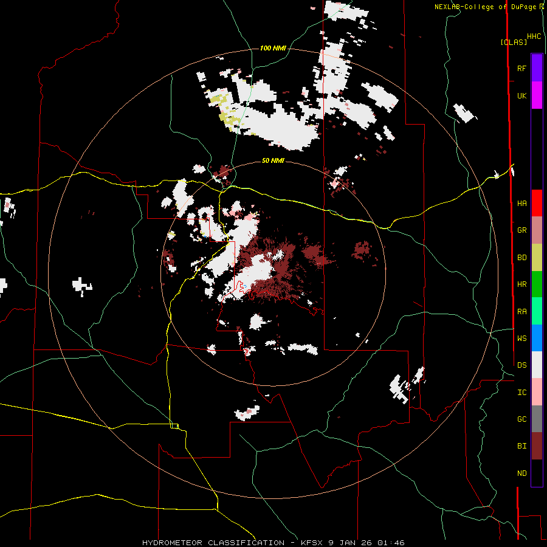Click the HYDROMETEOR CLASSIFICATION title text
547x547 pixels.
213,543
